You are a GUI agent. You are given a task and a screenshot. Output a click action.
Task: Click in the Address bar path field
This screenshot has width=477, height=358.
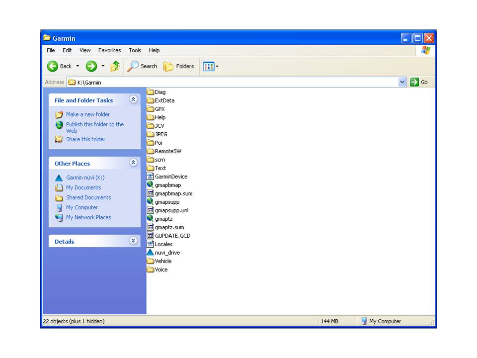coord(234,83)
